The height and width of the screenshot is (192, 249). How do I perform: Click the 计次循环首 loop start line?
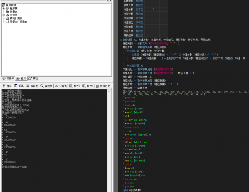click(x=146, y=51)
